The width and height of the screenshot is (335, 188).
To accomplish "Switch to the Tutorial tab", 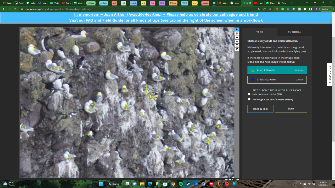I will [294, 32].
